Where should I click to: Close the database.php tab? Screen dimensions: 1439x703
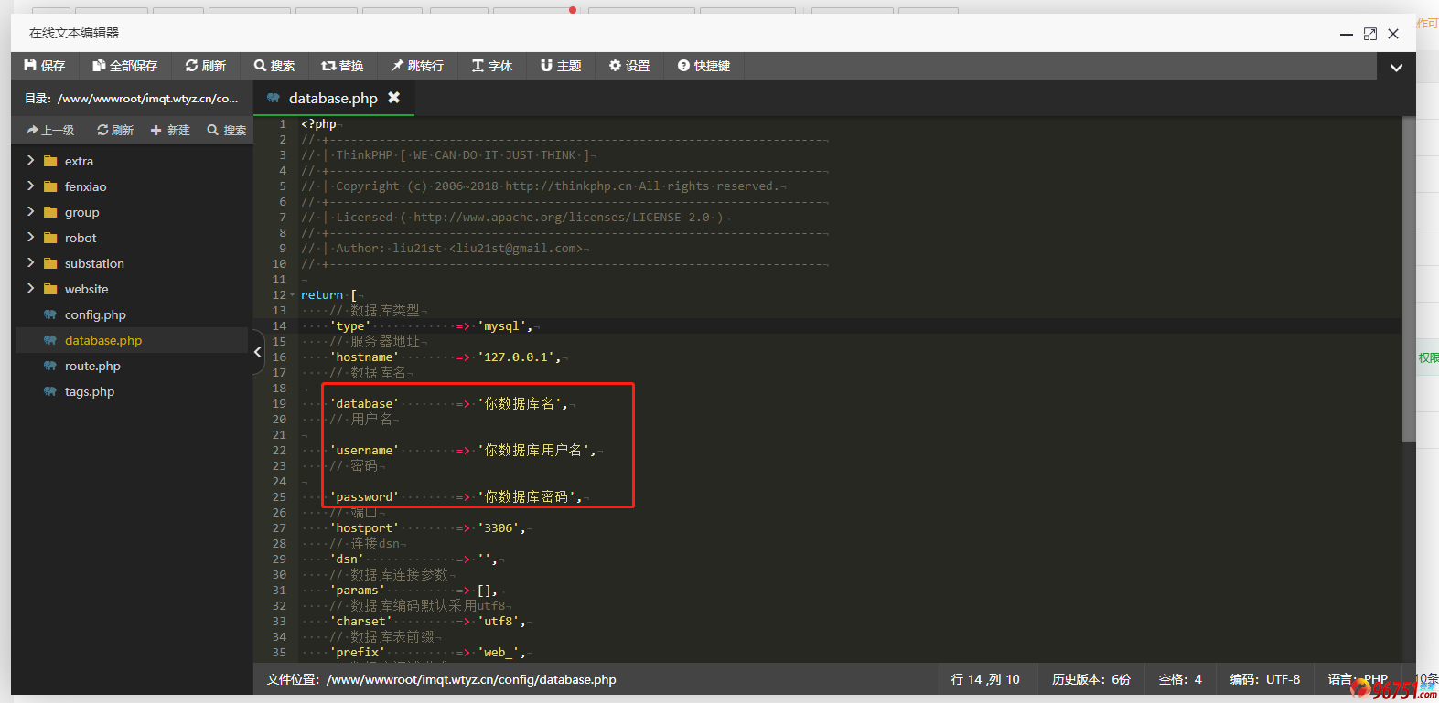394,98
